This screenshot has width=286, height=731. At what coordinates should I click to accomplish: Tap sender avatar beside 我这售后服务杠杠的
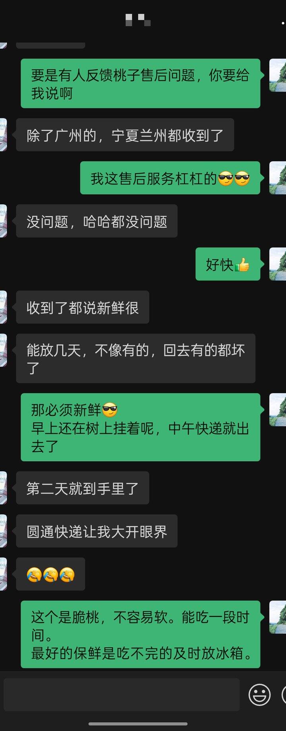tap(278, 178)
